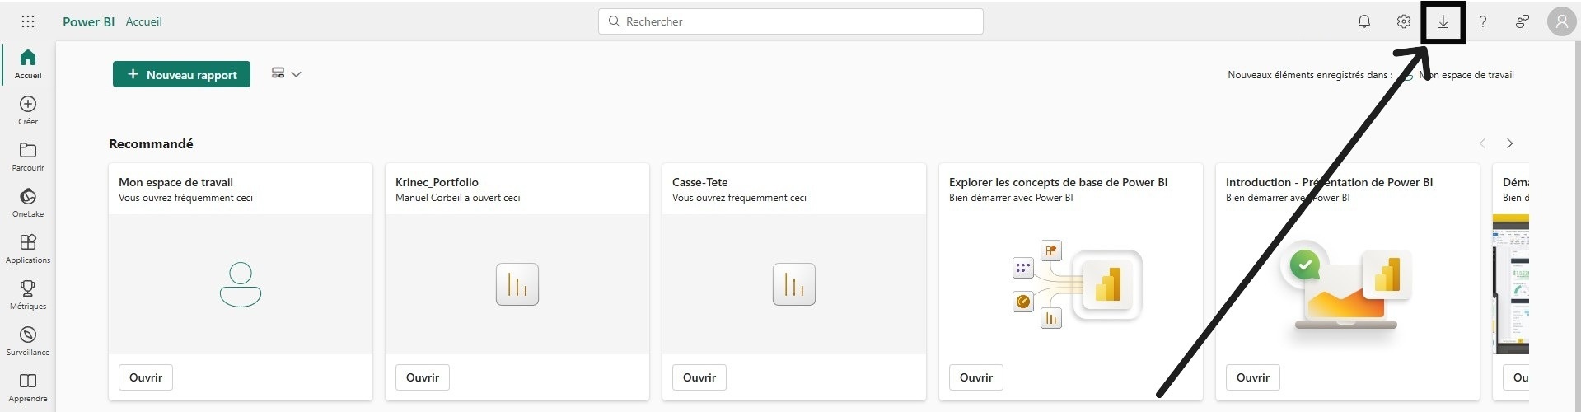Click the Recommandé section heading
This screenshot has height=412, width=1581.
[151, 143]
